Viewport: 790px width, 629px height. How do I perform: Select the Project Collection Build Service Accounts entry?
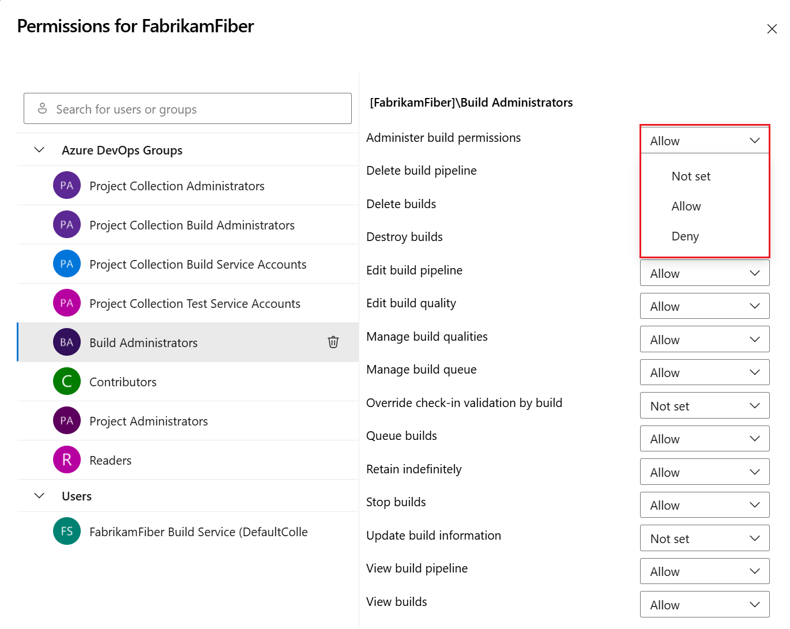click(x=198, y=263)
